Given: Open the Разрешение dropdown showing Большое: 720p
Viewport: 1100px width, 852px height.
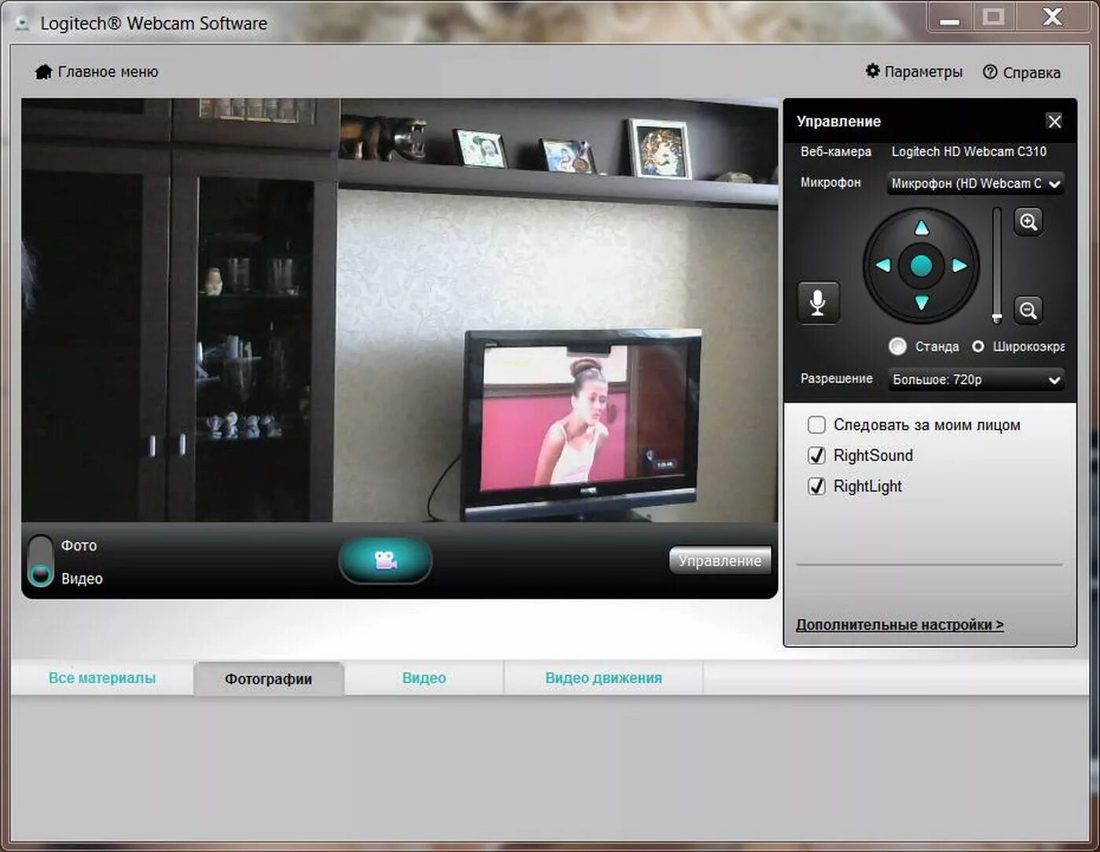Looking at the screenshot, I should [975, 380].
